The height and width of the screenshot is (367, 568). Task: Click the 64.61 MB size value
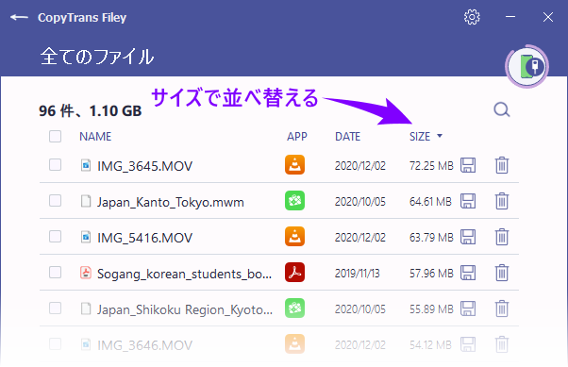tap(430, 202)
